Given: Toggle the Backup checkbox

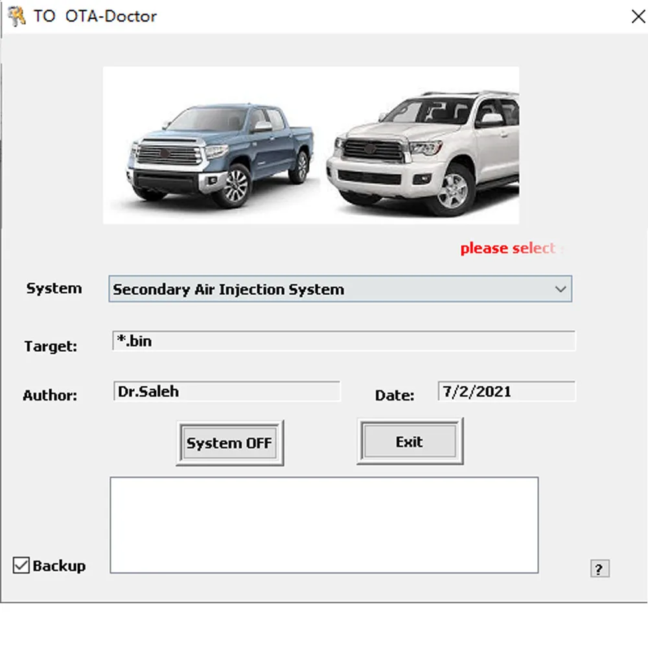Looking at the screenshot, I should tap(21, 565).
